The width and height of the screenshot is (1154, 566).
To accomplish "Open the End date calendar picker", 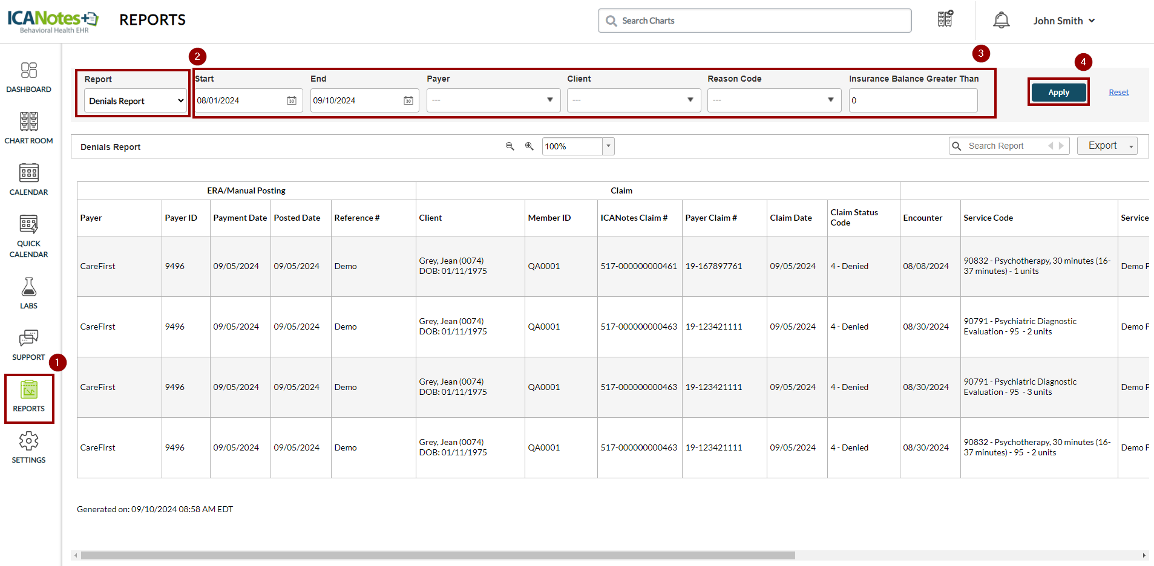I will tap(408, 100).
